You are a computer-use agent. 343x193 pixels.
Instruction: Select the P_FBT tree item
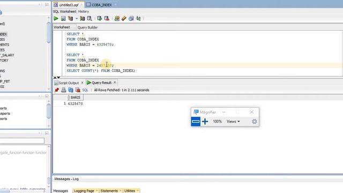[5, 81]
